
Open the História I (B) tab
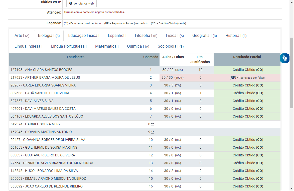coord(236,35)
